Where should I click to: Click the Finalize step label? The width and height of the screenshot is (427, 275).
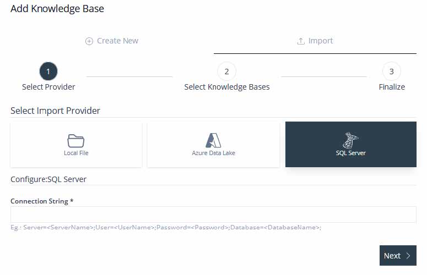392,87
